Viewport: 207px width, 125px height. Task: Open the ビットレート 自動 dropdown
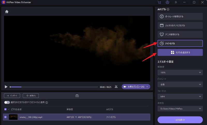coord(180,84)
